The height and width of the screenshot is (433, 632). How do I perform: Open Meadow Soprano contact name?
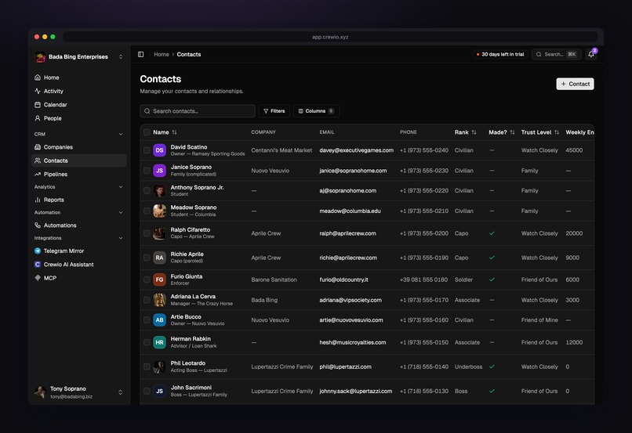[x=194, y=207]
